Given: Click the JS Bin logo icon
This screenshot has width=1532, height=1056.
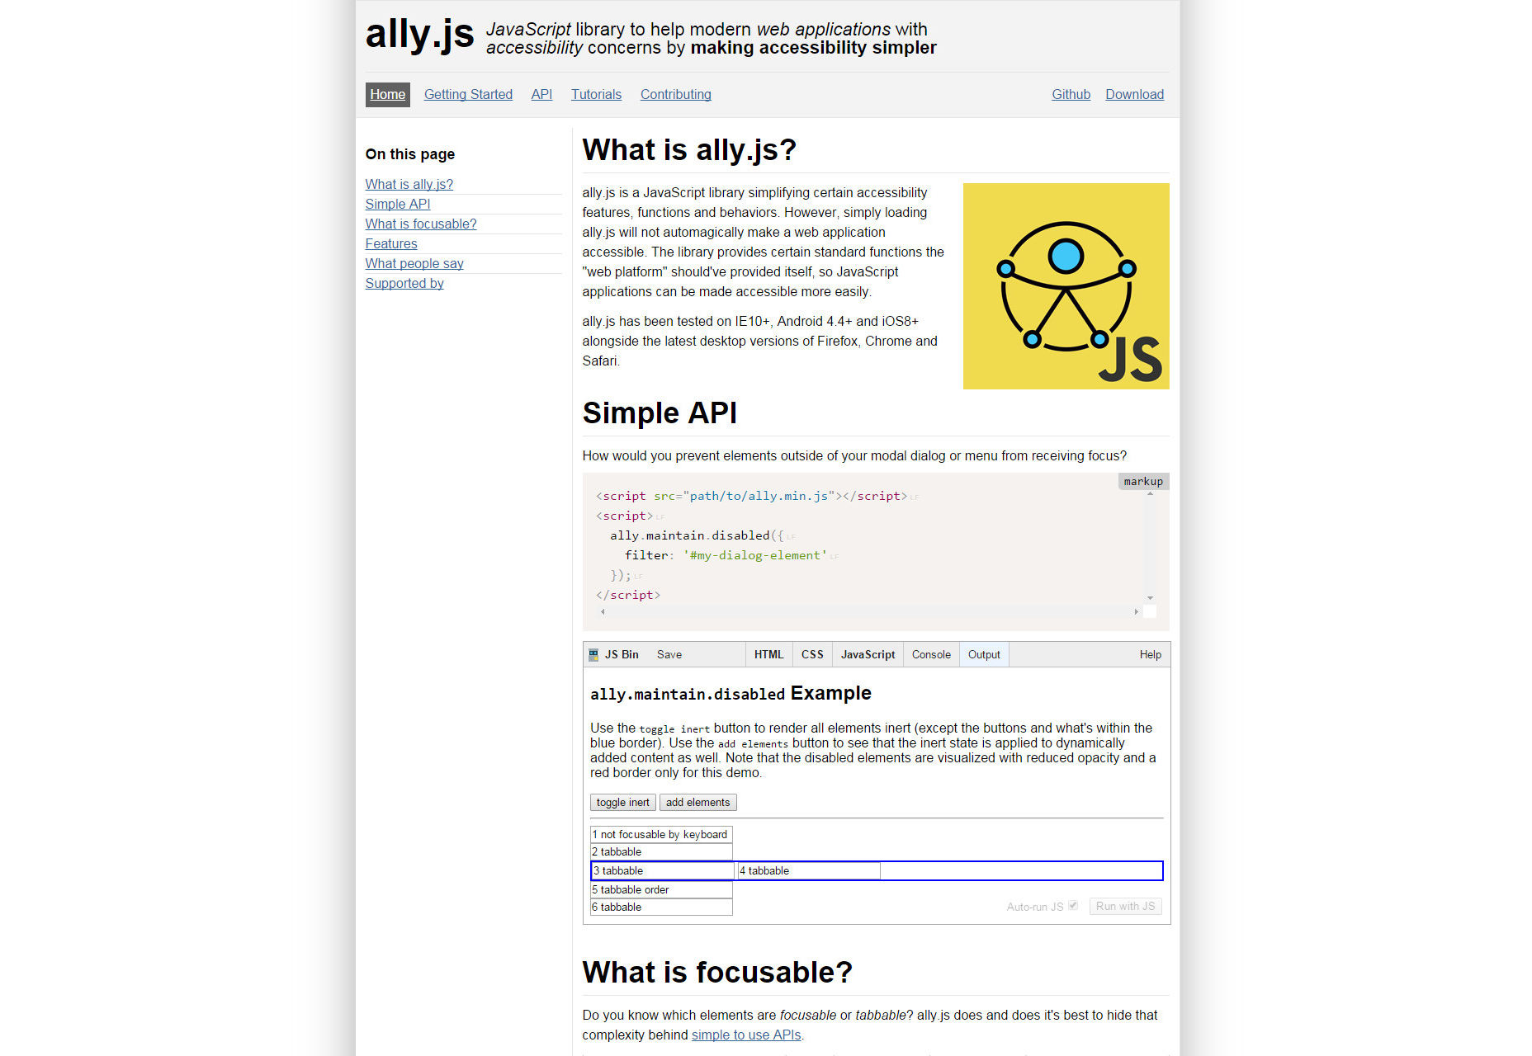Looking at the screenshot, I should [x=593, y=655].
